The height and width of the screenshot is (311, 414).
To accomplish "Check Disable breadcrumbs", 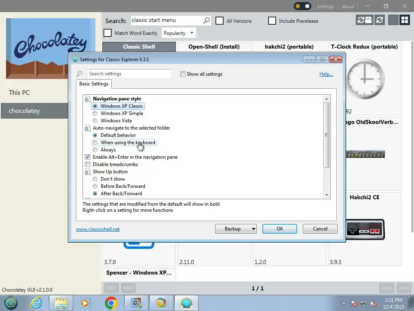I will [87, 164].
